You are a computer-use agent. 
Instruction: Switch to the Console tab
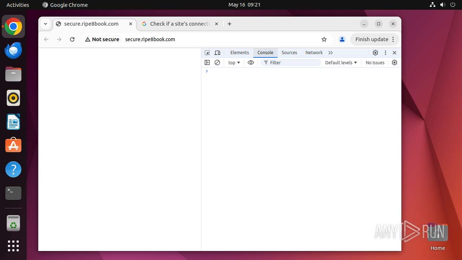[265, 53]
